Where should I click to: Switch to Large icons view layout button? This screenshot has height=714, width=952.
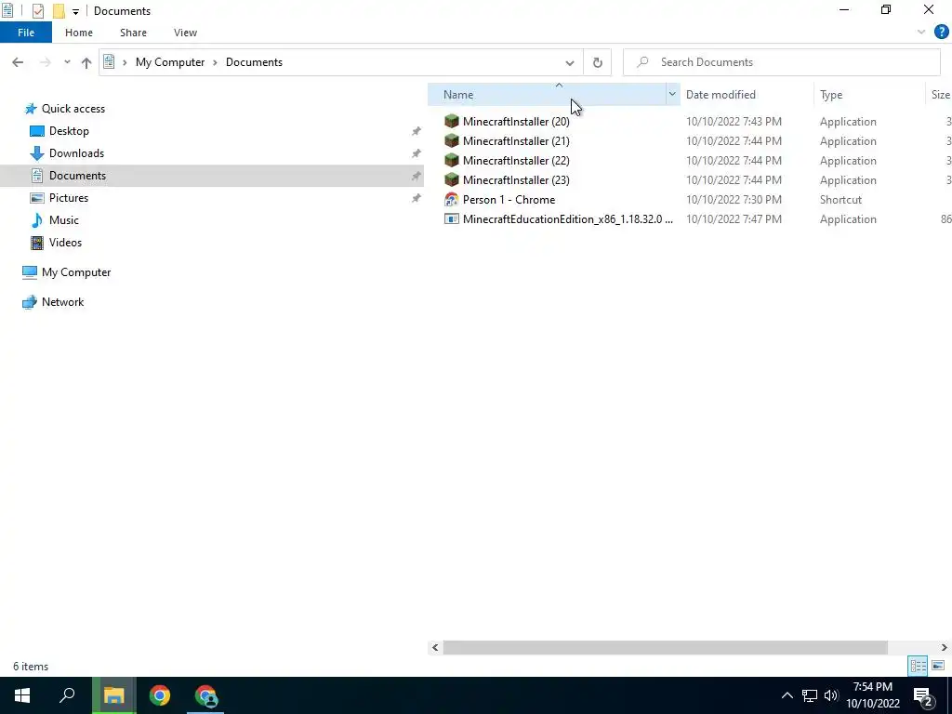pyautogui.click(x=938, y=666)
